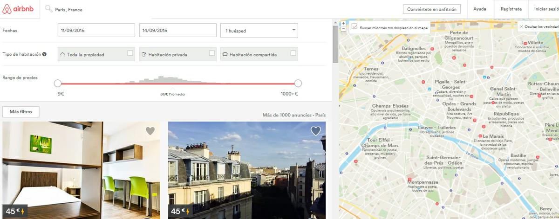Image resolution: width=559 pixels, height=219 pixels.
Task: Click the 45 € price on second listing
Action: pos(178,212)
